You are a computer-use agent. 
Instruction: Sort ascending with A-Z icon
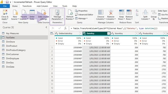137,11
